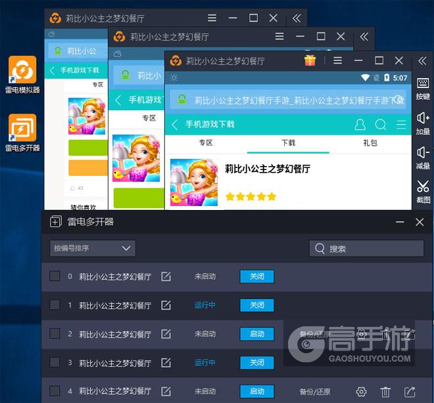Click the game thumbnail in front window
The image size is (434, 403).
(194, 182)
